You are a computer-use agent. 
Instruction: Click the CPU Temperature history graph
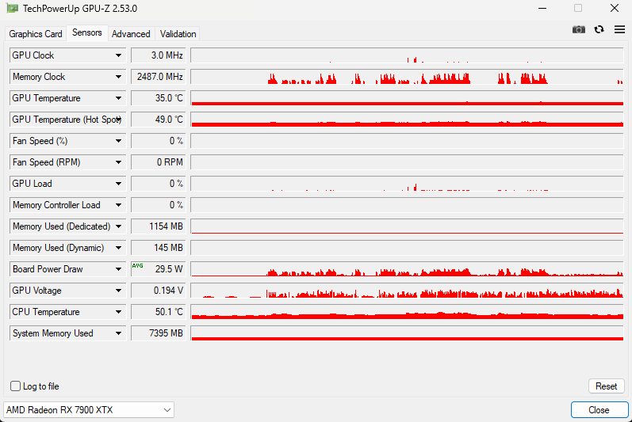click(x=407, y=312)
